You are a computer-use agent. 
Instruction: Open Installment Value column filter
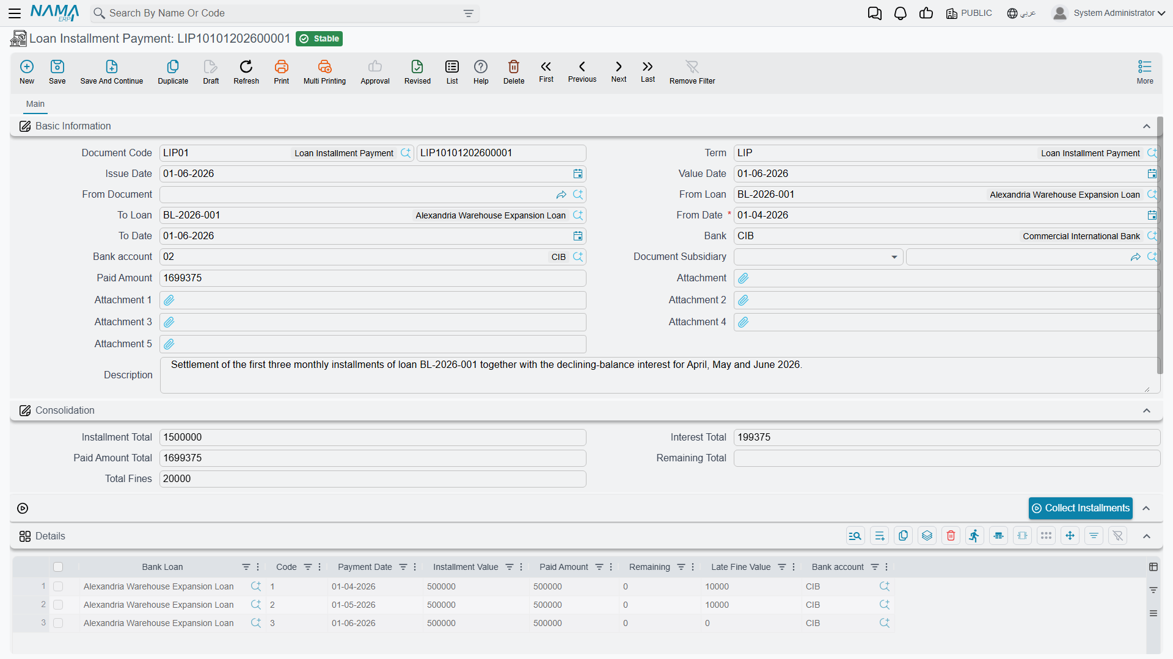coord(510,567)
